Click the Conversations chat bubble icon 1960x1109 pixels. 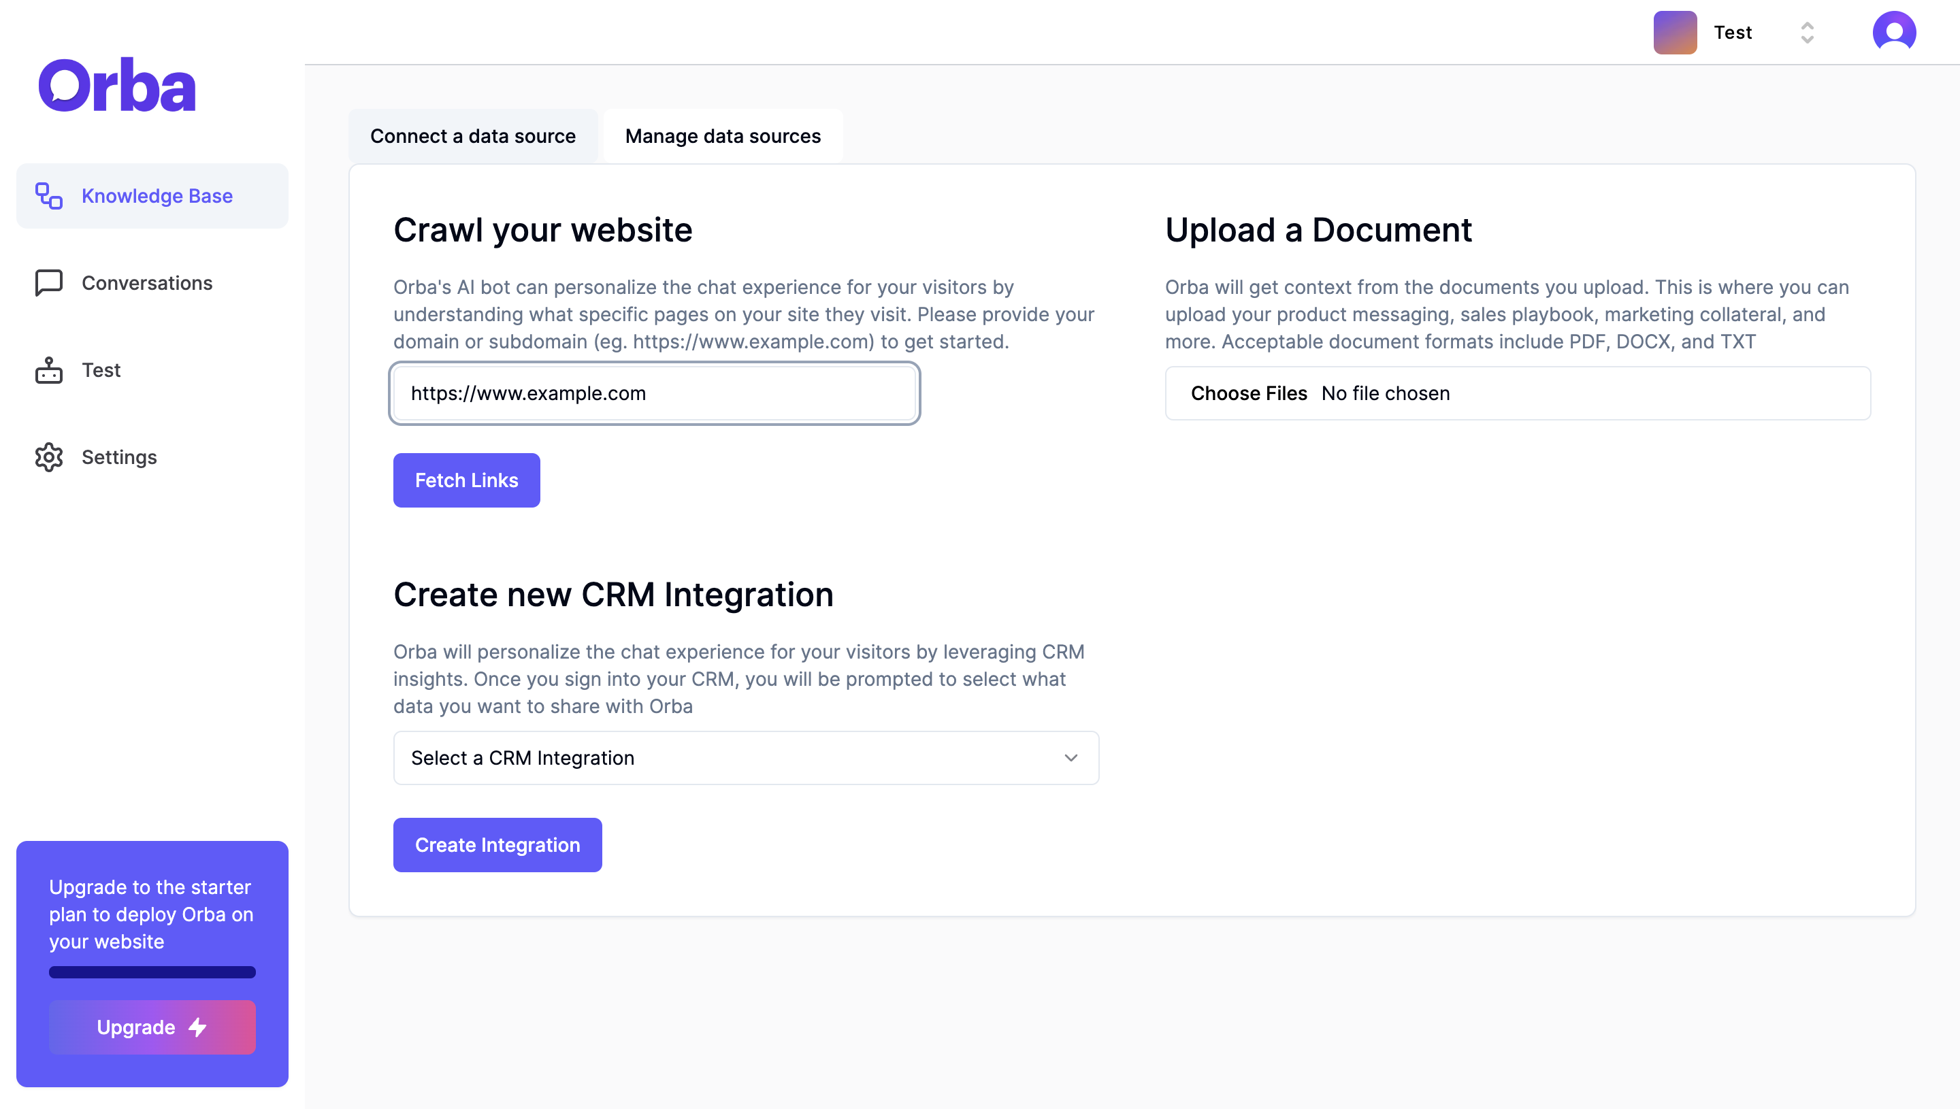[x=49, y=282]
